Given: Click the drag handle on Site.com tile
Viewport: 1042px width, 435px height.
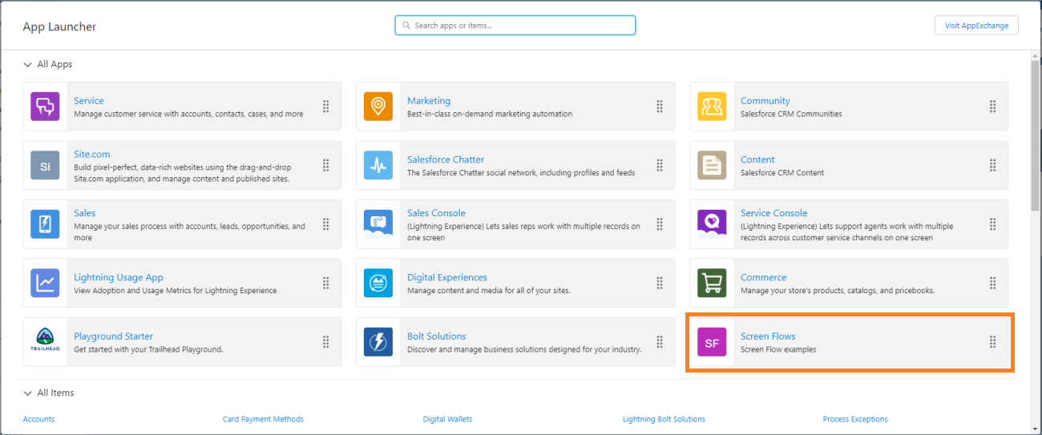Looking at the screenshot, I should (x=326, y=165).
